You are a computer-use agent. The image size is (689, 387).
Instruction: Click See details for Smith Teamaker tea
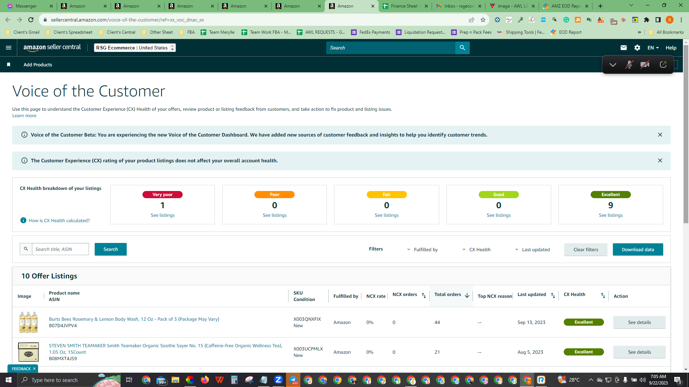pyautogui.click(x=639, y=352)
